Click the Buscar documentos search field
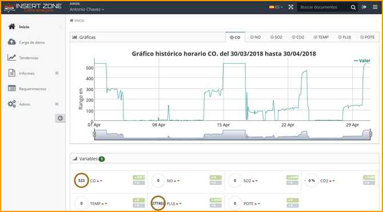 324,7
